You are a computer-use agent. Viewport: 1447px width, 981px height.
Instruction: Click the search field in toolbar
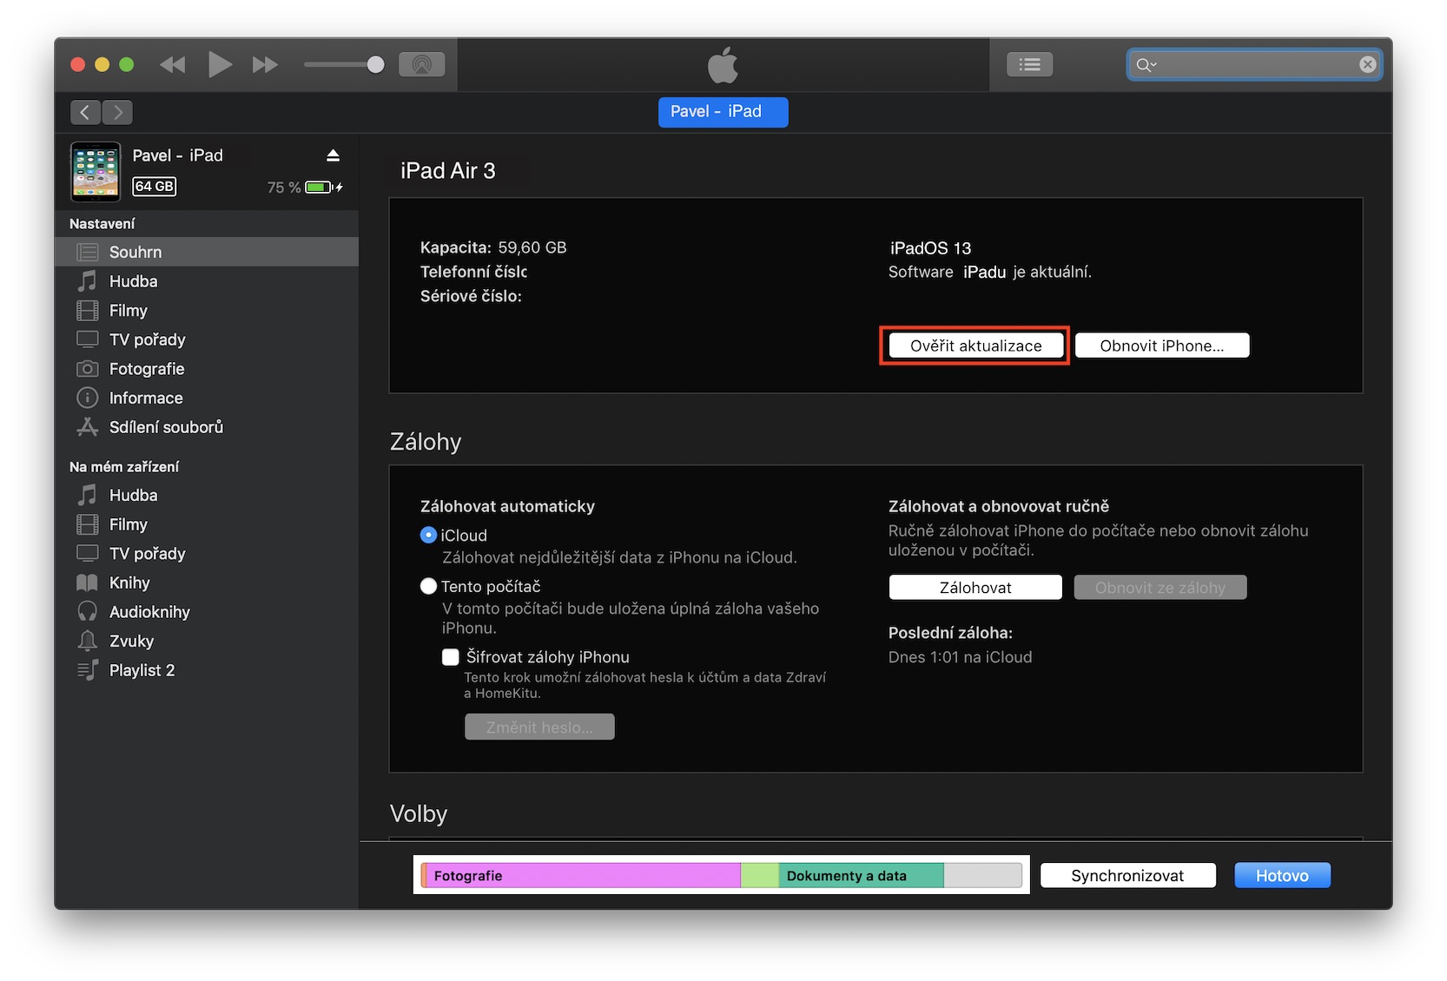click(1254, 64)
